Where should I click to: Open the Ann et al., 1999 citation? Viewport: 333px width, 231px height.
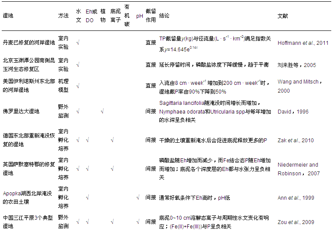click(x=296, y=198)
